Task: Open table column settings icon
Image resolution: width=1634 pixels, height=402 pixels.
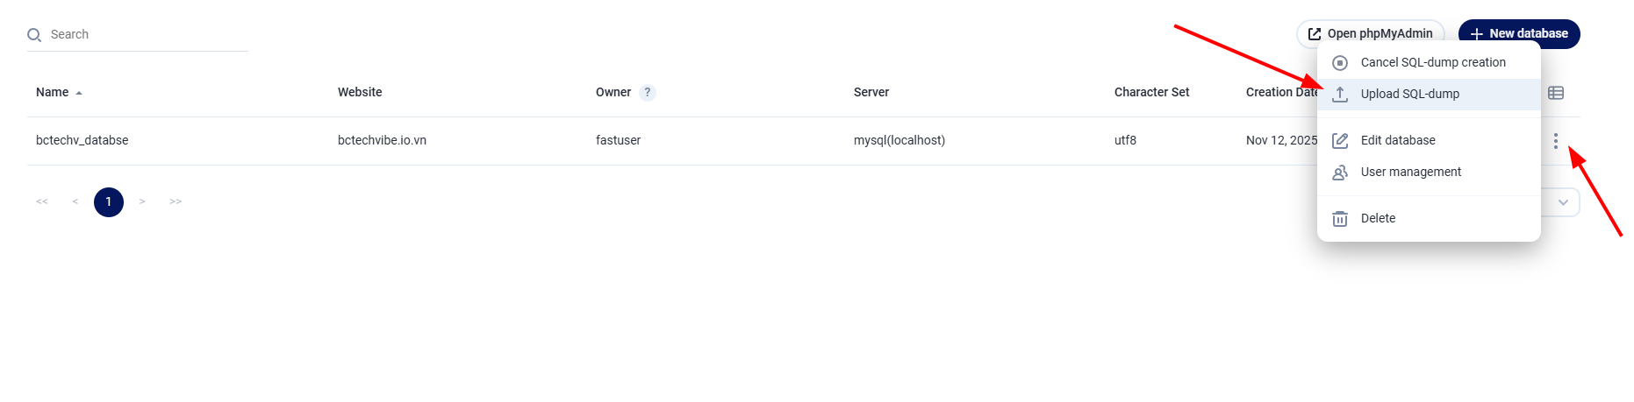Action: click(1555, 93)
